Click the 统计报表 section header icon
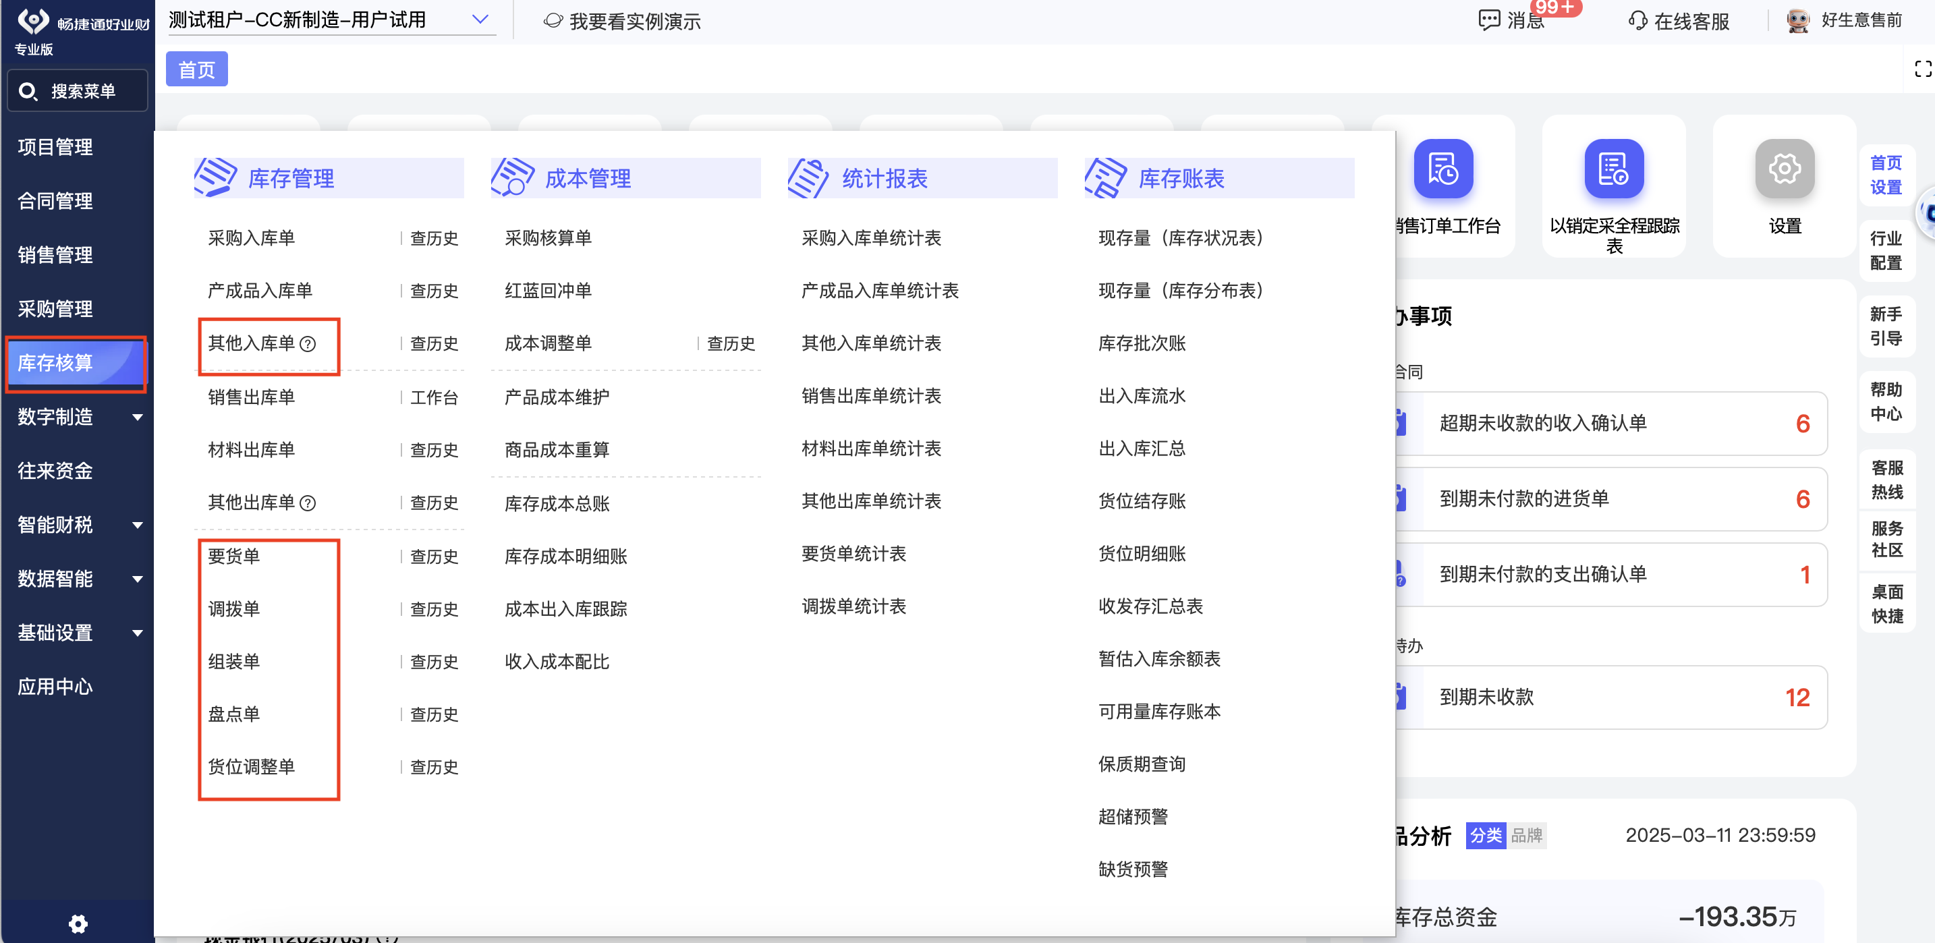Screen dimensions: 1935x943 [809, 177]
